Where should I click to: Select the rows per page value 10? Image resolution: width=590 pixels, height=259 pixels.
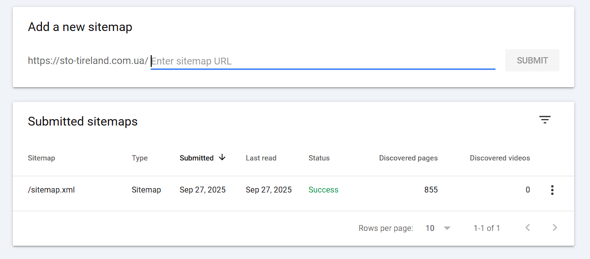pyautogui.click(x=430, y=228)
